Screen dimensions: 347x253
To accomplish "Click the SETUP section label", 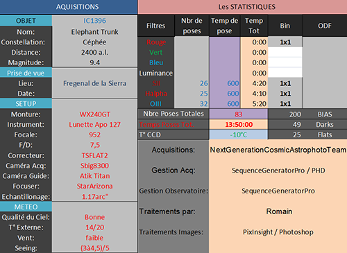I will pos(26,104).
